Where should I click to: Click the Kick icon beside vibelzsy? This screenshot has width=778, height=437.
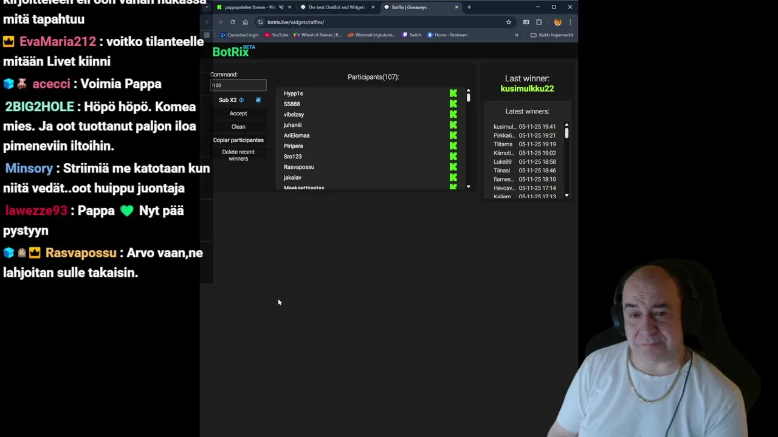(453, 114)
